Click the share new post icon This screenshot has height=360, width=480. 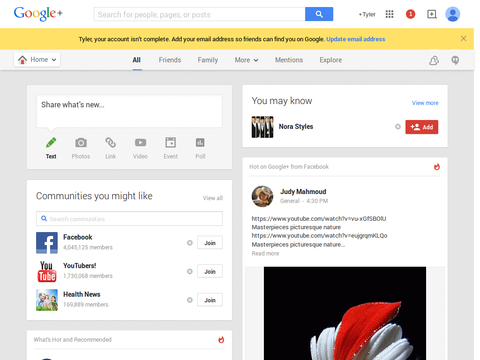point(432,14)
